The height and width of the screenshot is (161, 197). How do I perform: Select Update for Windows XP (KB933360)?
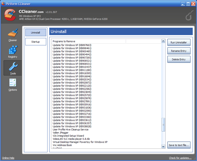point(72,117)
